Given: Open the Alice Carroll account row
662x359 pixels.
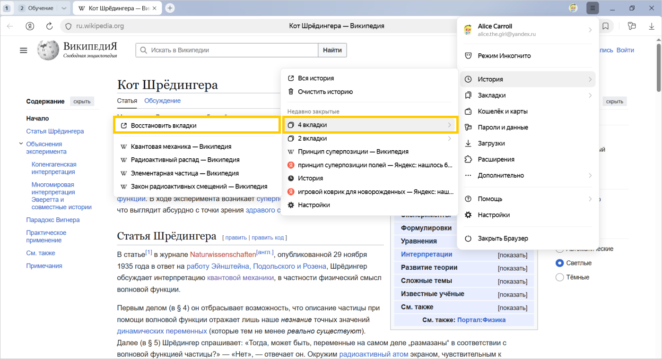Looking at the screenshot, I should pyautogui.click(x=528, y=30).
